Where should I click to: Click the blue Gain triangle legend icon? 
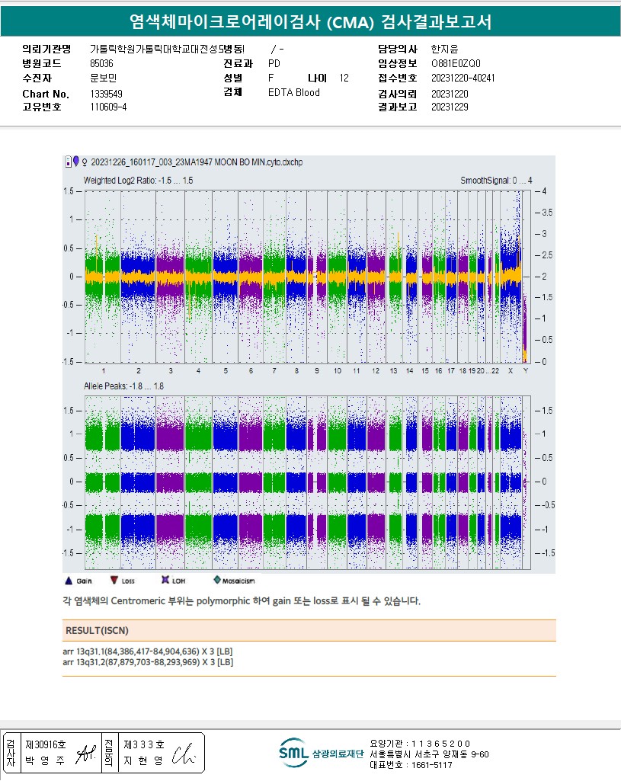(x=69, y=581)
